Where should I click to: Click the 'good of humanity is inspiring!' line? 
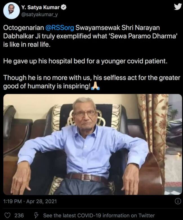point(47,86)
